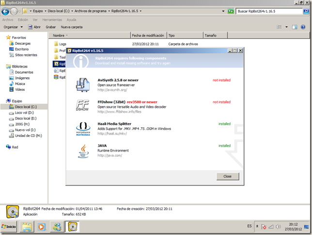
Task: Open the avisynth.org link
Action: (112, 90)
